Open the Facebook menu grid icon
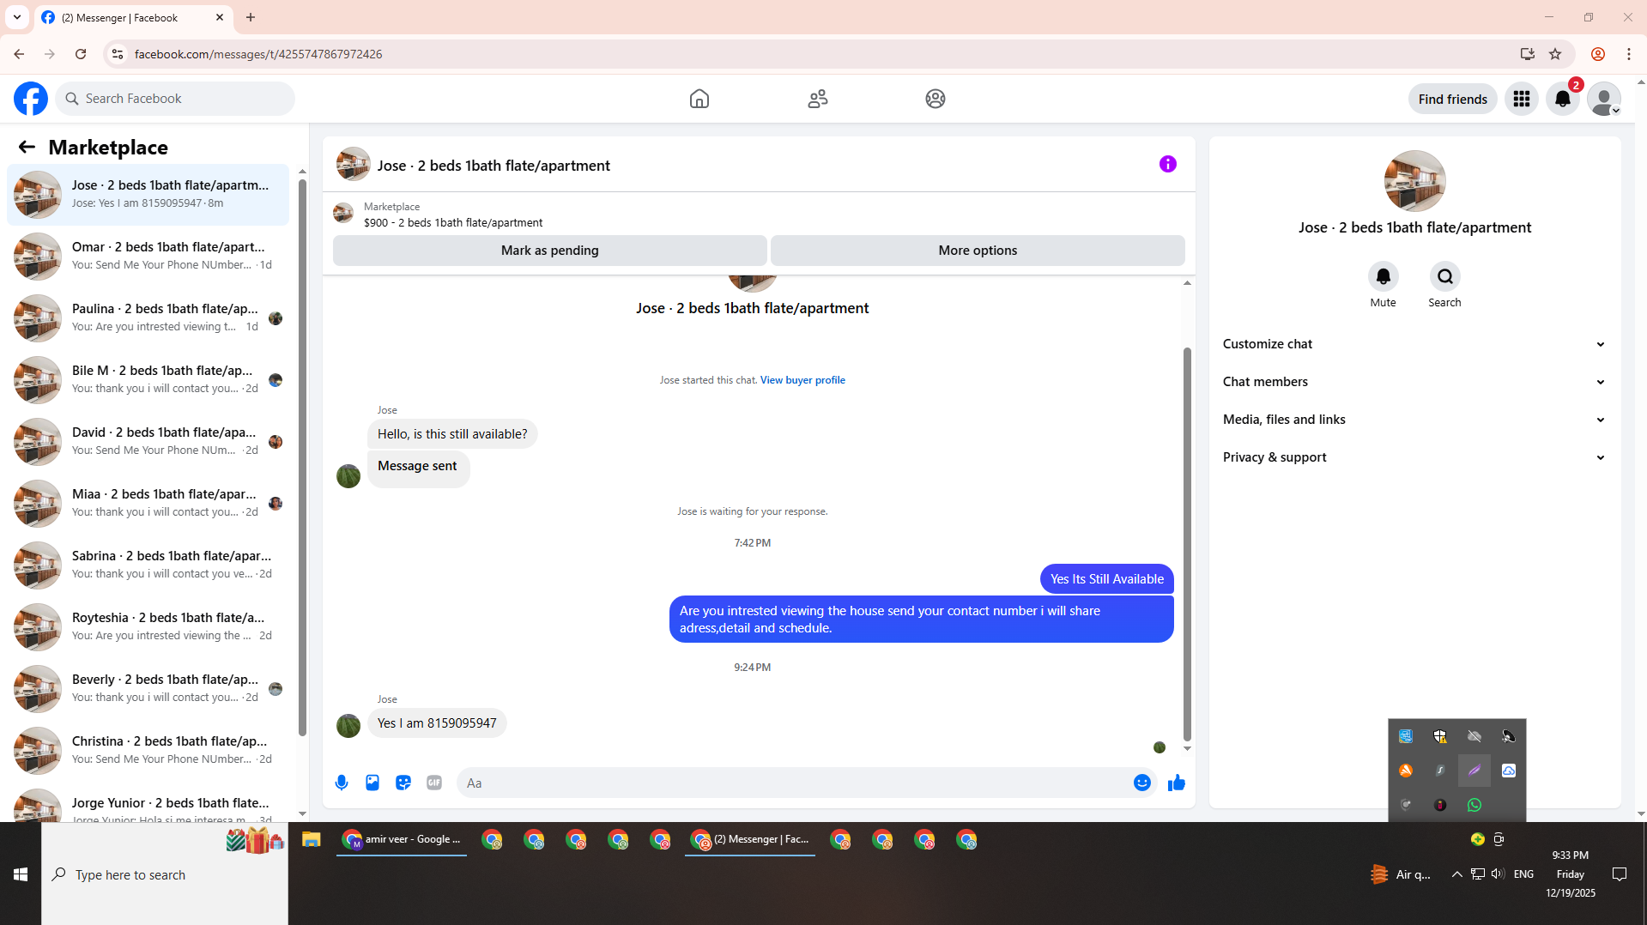This screenshot has height=925, width=1647. point(1522,99)
